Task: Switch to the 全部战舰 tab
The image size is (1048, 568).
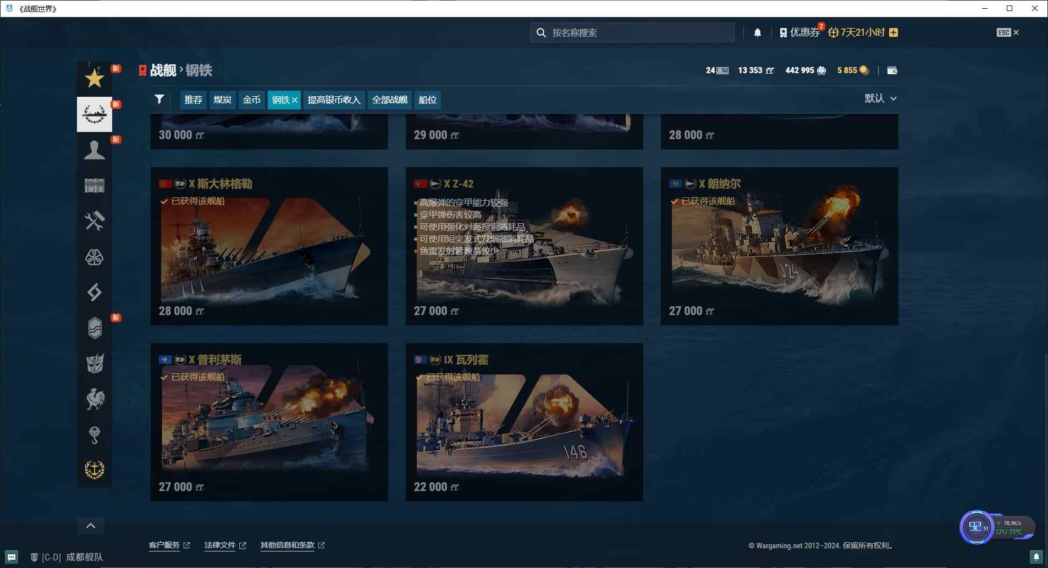Action: pyautogui.click(x=389, y=100)
